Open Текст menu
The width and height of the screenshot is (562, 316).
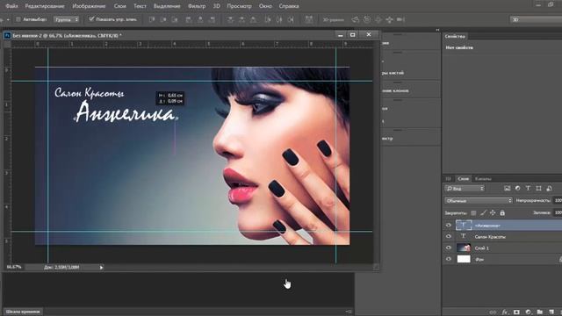[x=140, y=6]
